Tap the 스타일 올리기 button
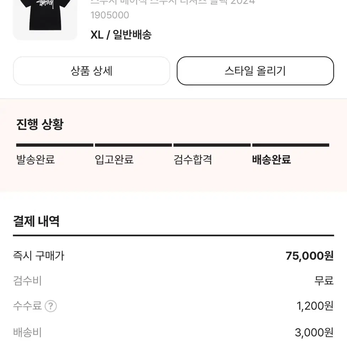Screen dimensions: 347x347 point(255,71)
